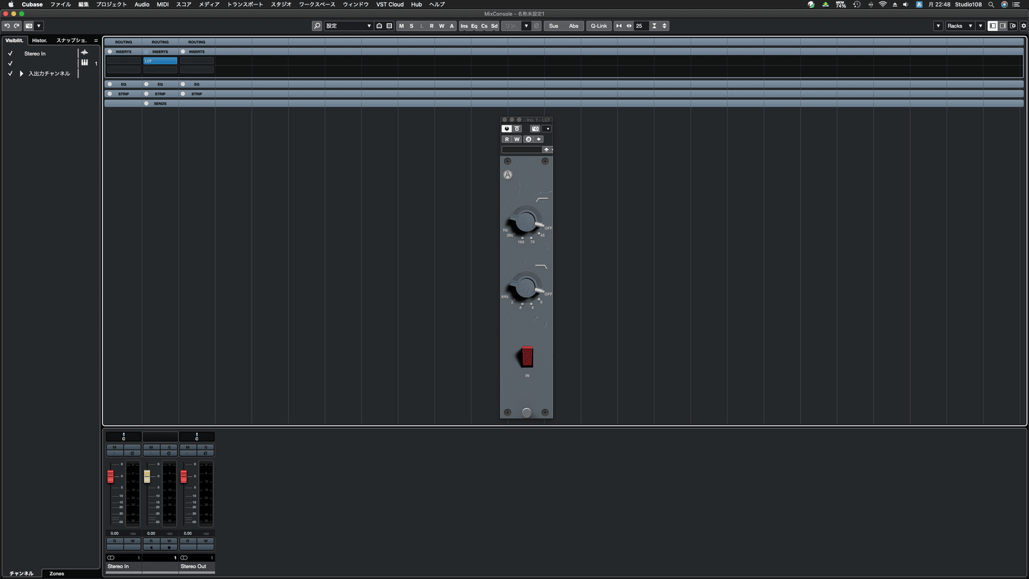The height and width of the screenshot is (579, 1029).
Task: Deactivate all mute states with toolbar M
Action: tap(401, 26)
